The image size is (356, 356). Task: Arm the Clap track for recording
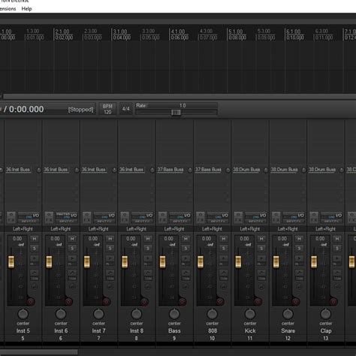[x=333, y=302]
